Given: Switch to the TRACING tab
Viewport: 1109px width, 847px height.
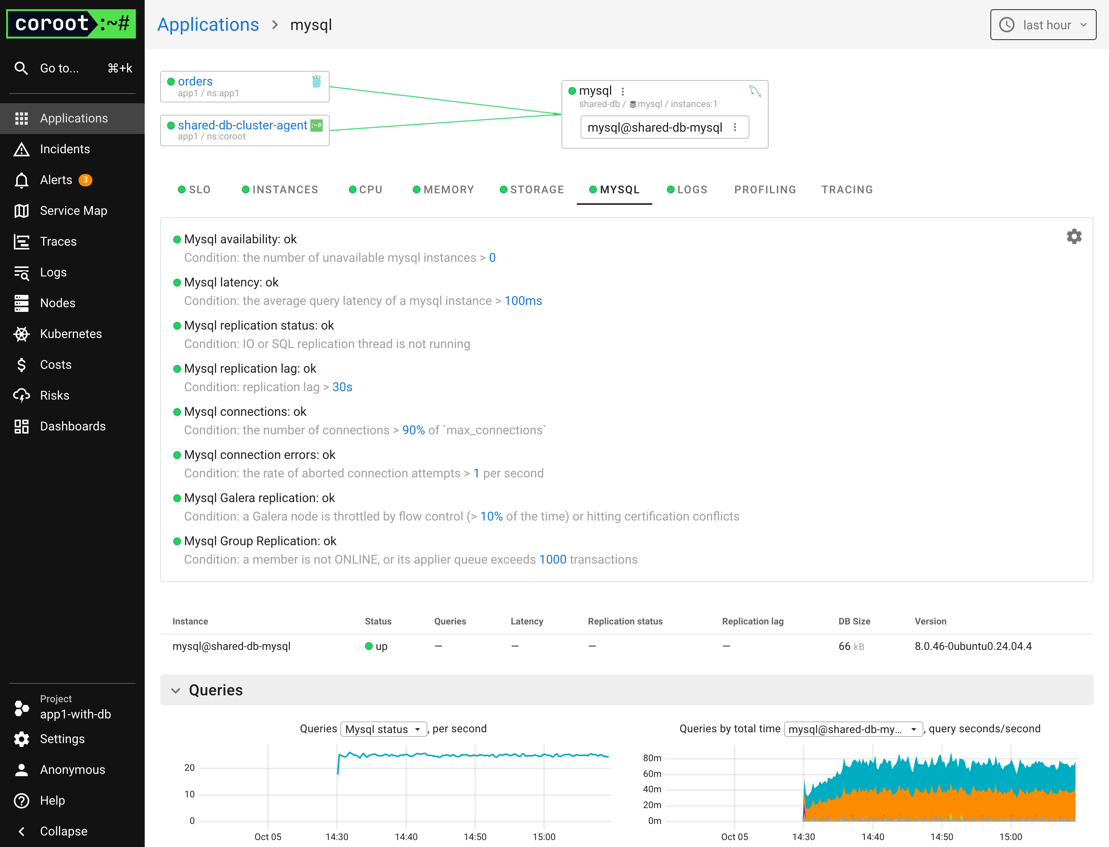Looking at the screenshot, I should pos(847,189).
